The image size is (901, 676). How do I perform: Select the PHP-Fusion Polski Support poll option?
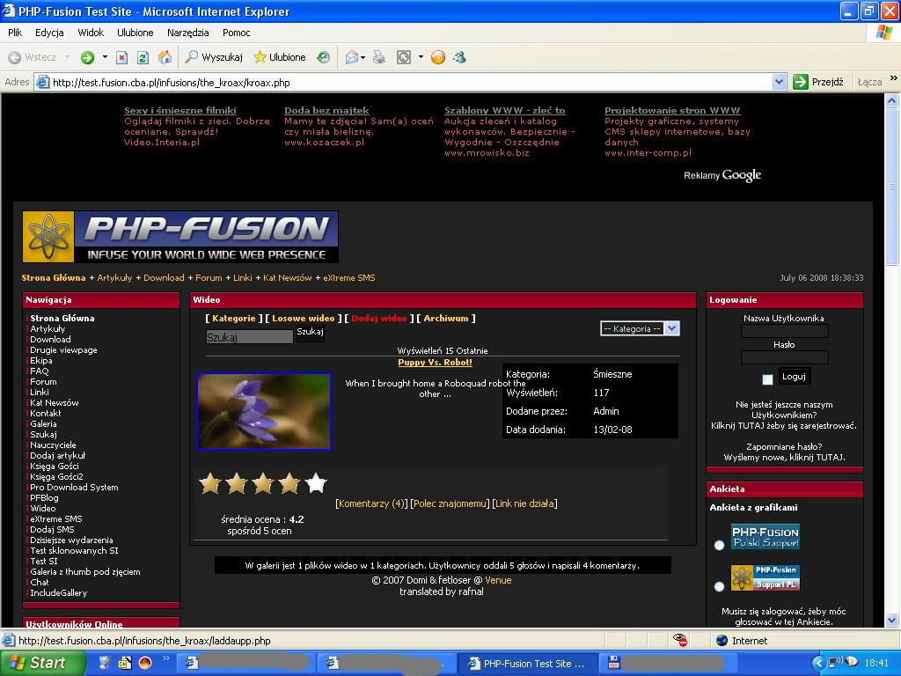pyautogui.click(x=719, y=545)
